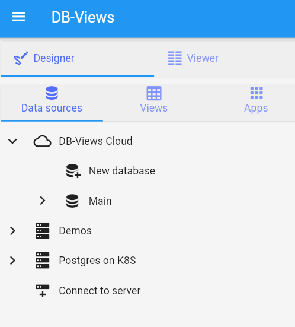Click the Connect to server label
295x327 pixels.
(100, 291)
